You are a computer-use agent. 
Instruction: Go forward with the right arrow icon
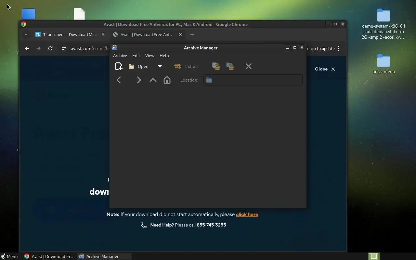[139, 80]
